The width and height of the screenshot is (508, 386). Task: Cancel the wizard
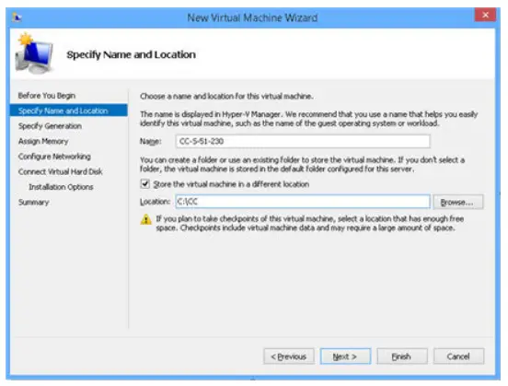click(x=458, y=357)
